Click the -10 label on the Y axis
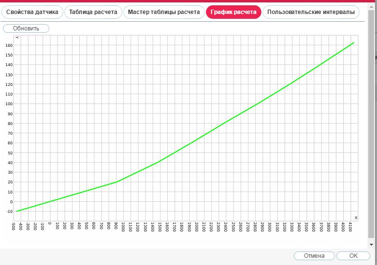Screen dimensions: 377x265 (9, 211)
